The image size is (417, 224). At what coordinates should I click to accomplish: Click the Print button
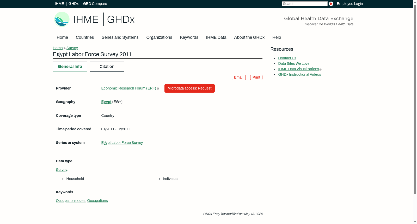[256, 77]
